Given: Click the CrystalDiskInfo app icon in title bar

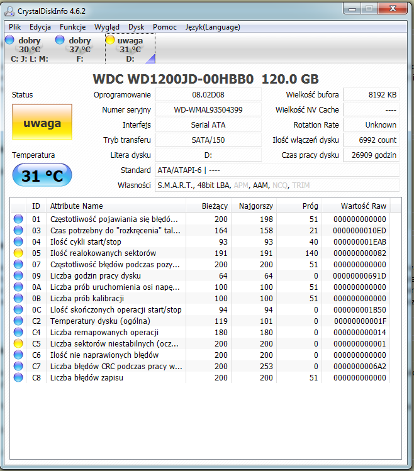Looking at the screenshot, I should coord(9,11).
